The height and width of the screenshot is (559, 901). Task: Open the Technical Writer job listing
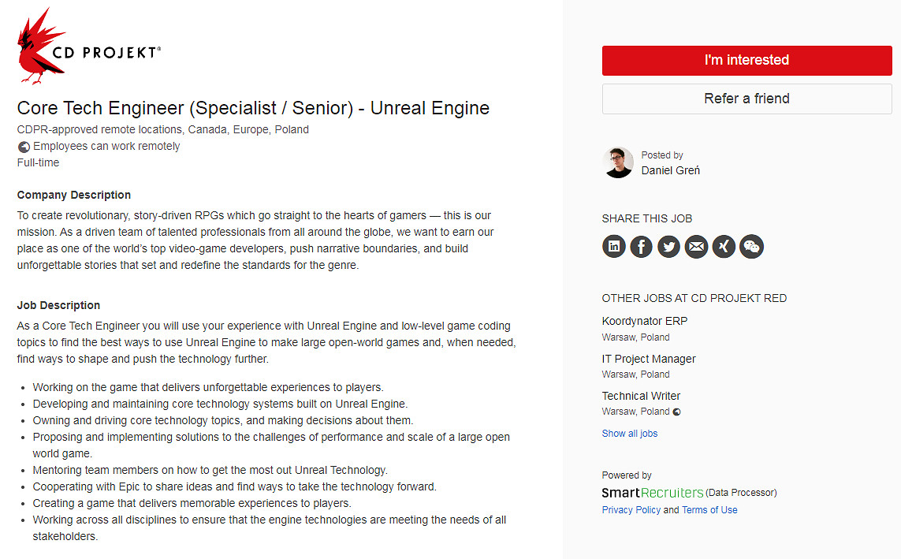click(641, 396)
